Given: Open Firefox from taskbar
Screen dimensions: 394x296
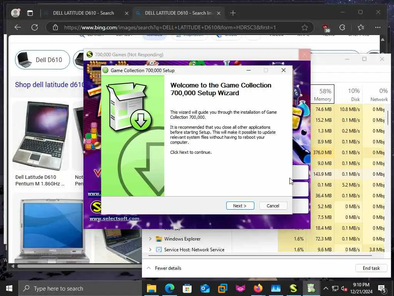Looking at the screenshot, I should point(258,288).
